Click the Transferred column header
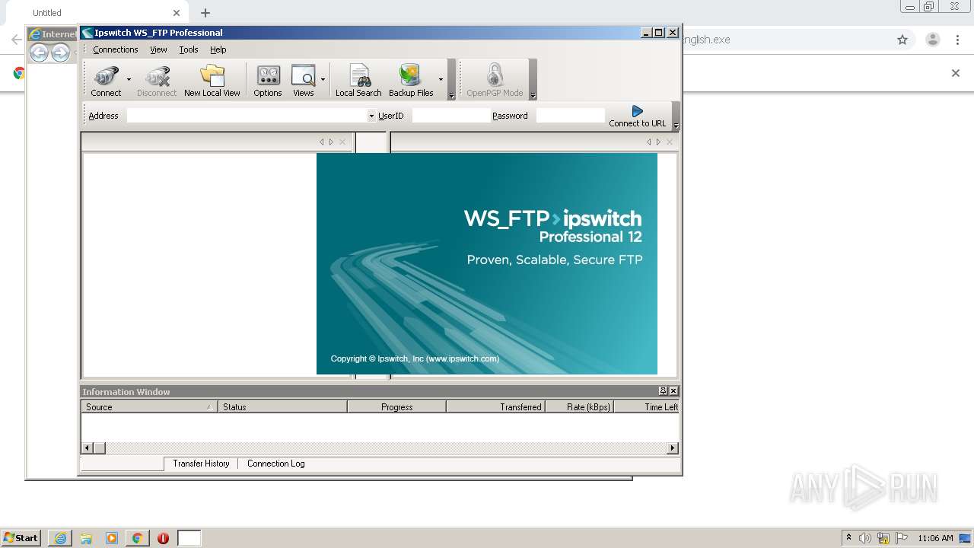Viewport: 974px width, 548px height. tap(495, 407)
